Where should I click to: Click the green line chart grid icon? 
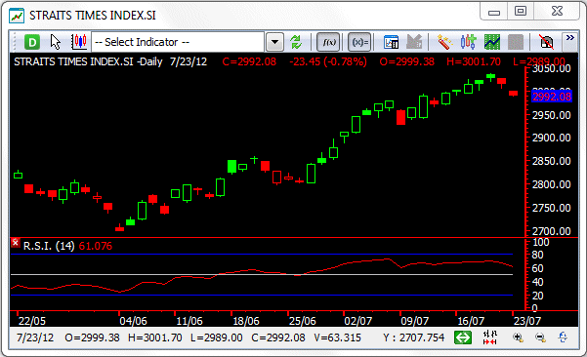click(492, 42)
